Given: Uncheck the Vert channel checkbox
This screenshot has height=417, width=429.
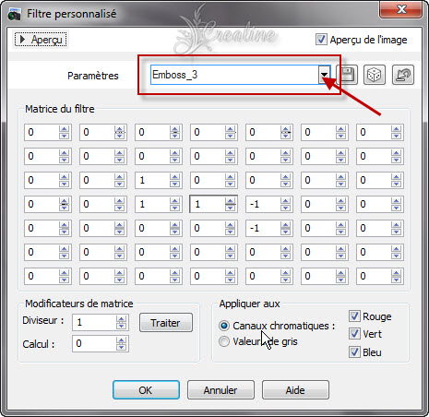Looking at the screenshot, I should click(354, 334).
